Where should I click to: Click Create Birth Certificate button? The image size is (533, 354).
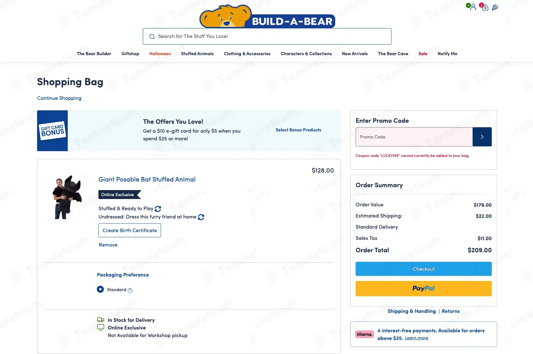point(130,230)
